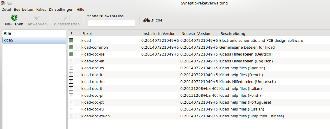This screenshot has width=330, height=129.
Task: Sort by Beschreibung column header
Action: tap(233, 34)
